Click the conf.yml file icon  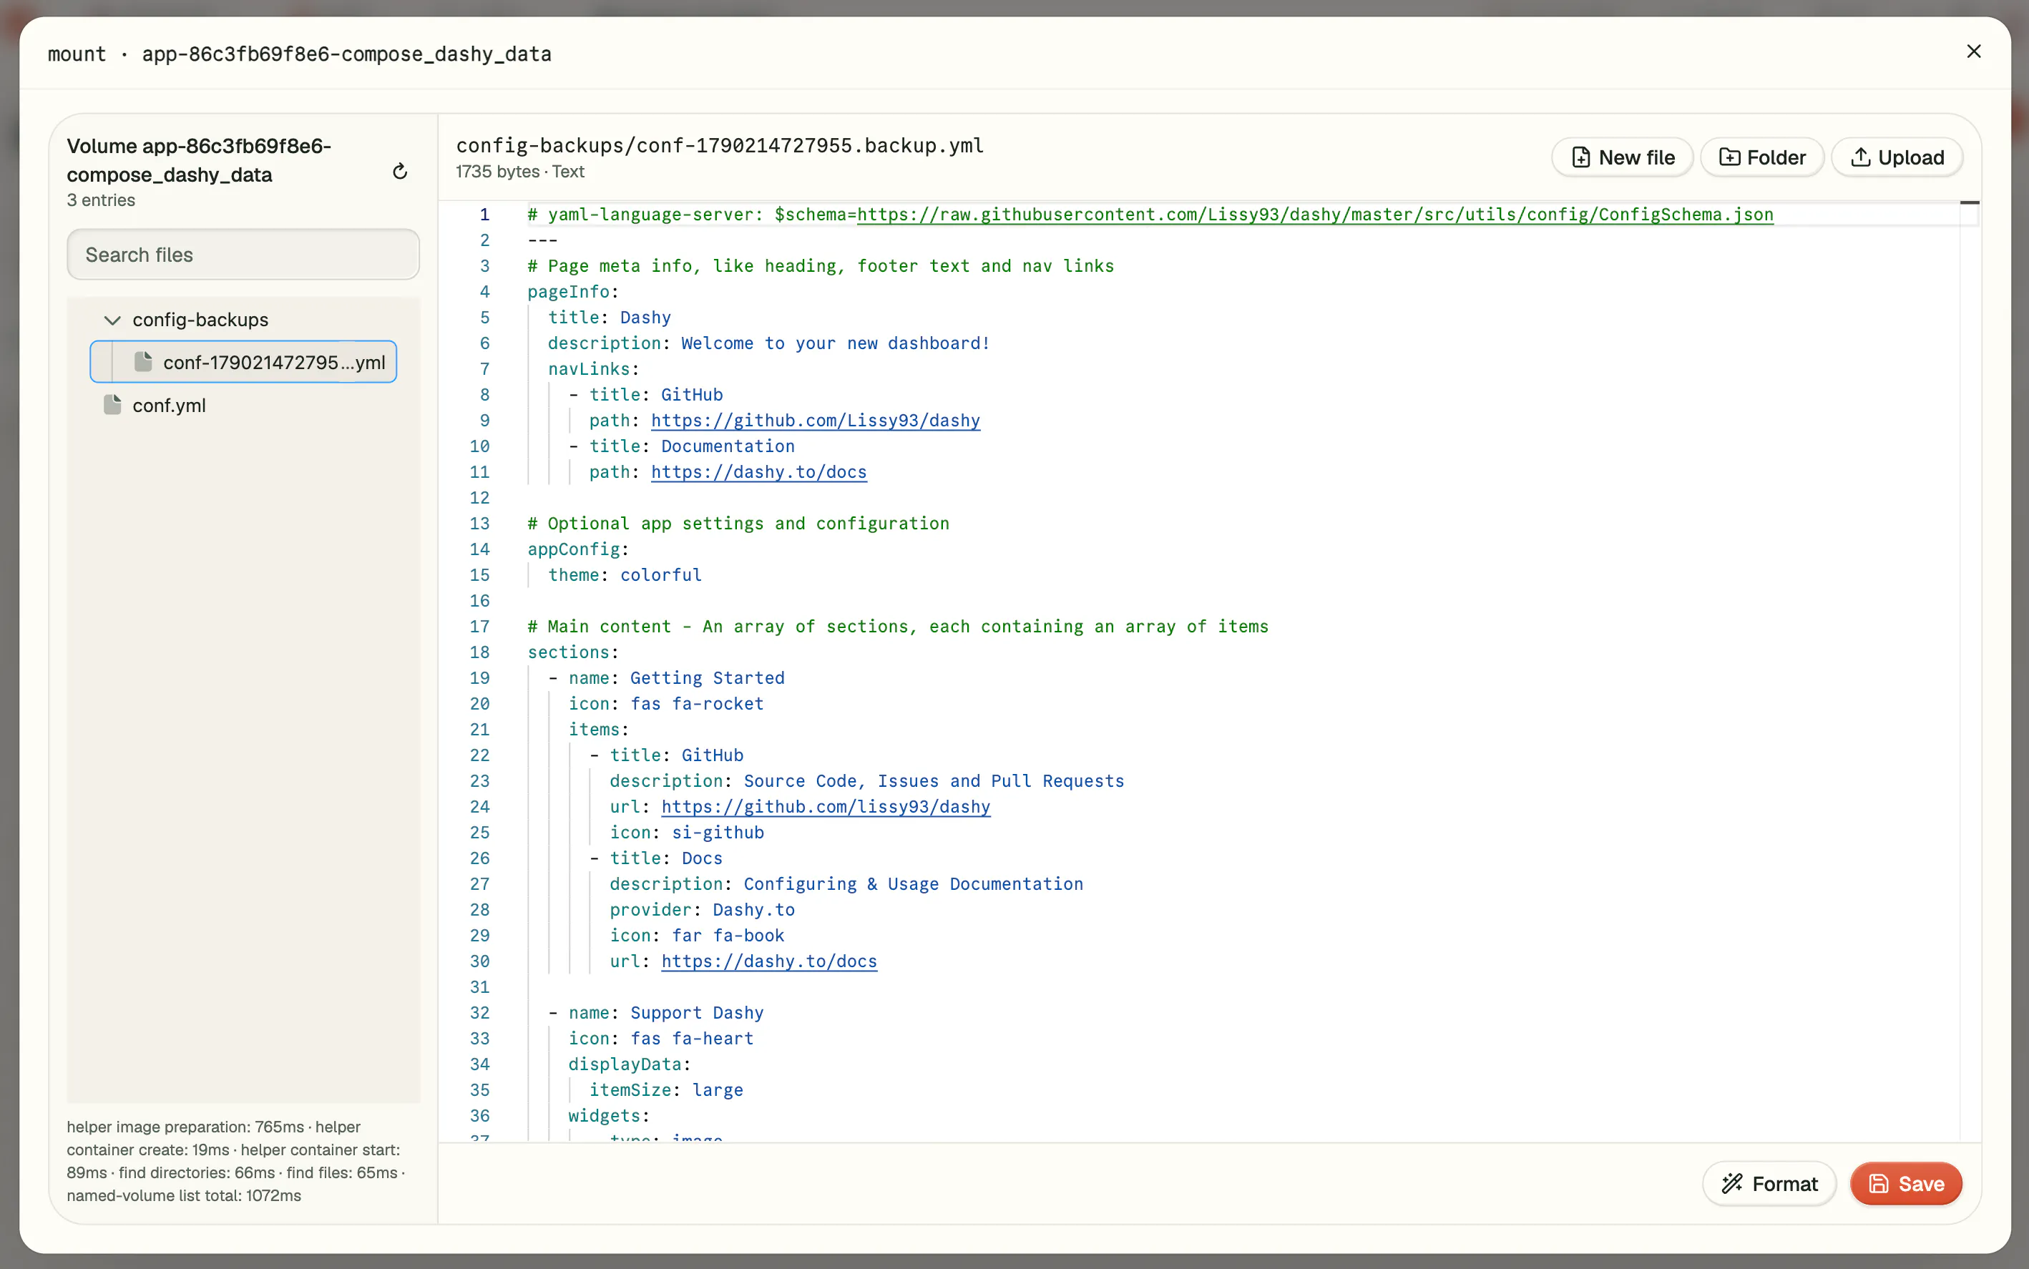pyautogui.click(x=112, y=405)
